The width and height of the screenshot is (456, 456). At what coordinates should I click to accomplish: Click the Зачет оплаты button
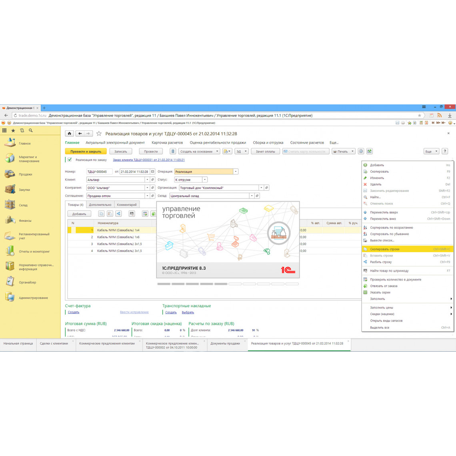265,151
